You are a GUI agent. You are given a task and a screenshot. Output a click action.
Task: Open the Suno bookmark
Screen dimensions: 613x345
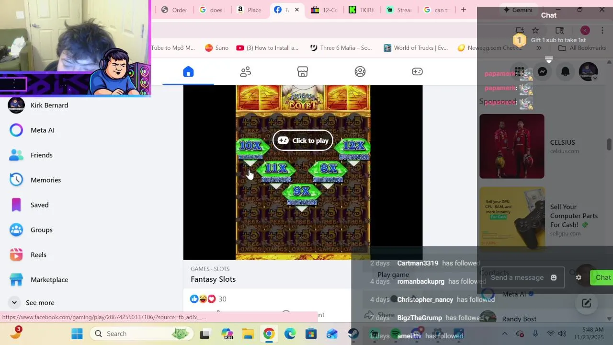[x=216, y=48]
